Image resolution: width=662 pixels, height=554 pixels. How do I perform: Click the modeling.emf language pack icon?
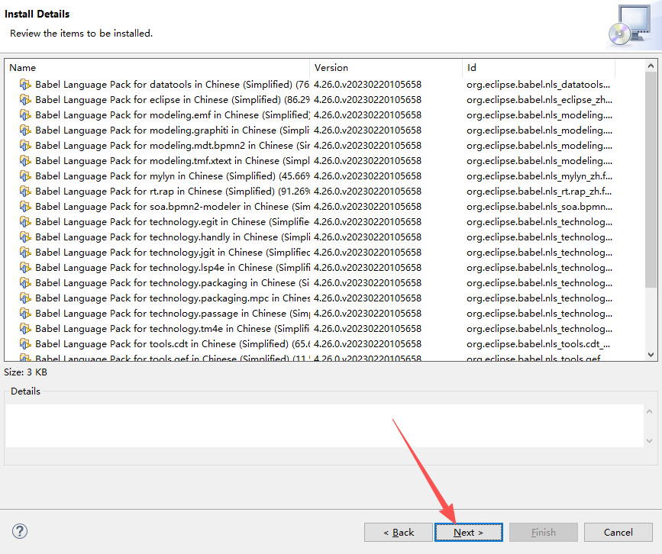25,114
